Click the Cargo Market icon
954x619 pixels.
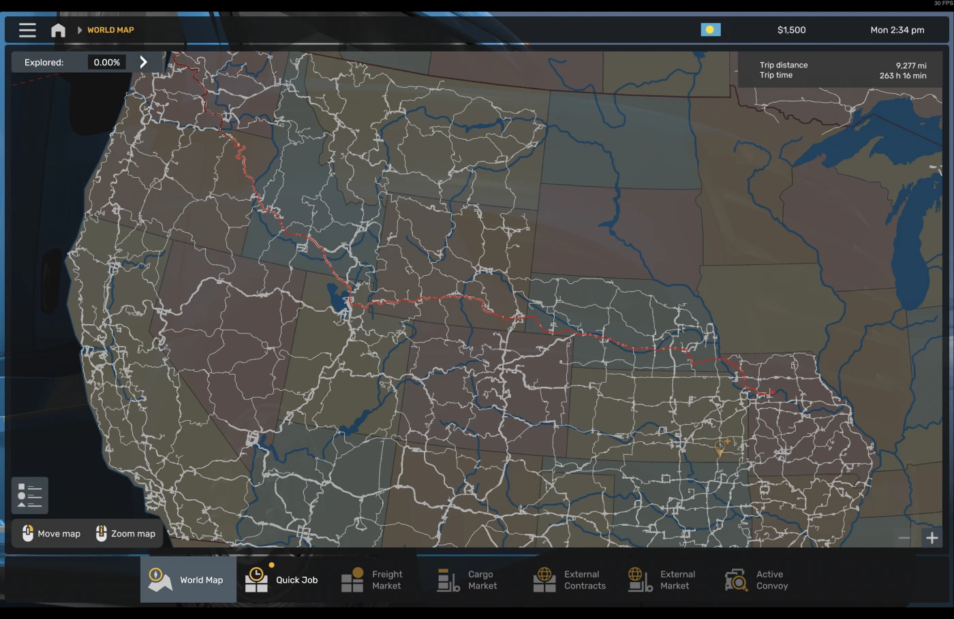(448, 578)
